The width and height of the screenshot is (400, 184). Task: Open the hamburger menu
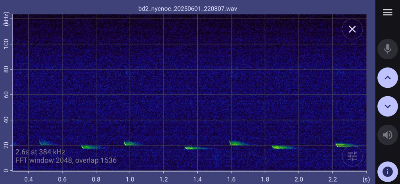pos(387,12)
